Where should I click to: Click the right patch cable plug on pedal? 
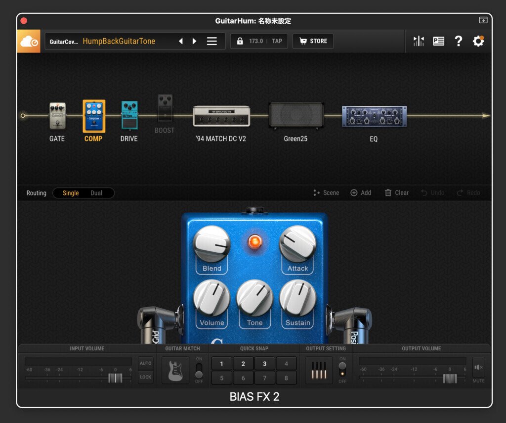click(x=349, y=325)
